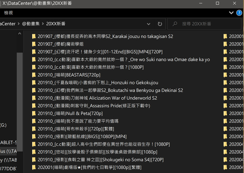Screen dimensions: 244x173
Task: Select folder name 201910_(喵萌)Null & Peta[720p]
Action: (x=70, y=114)
